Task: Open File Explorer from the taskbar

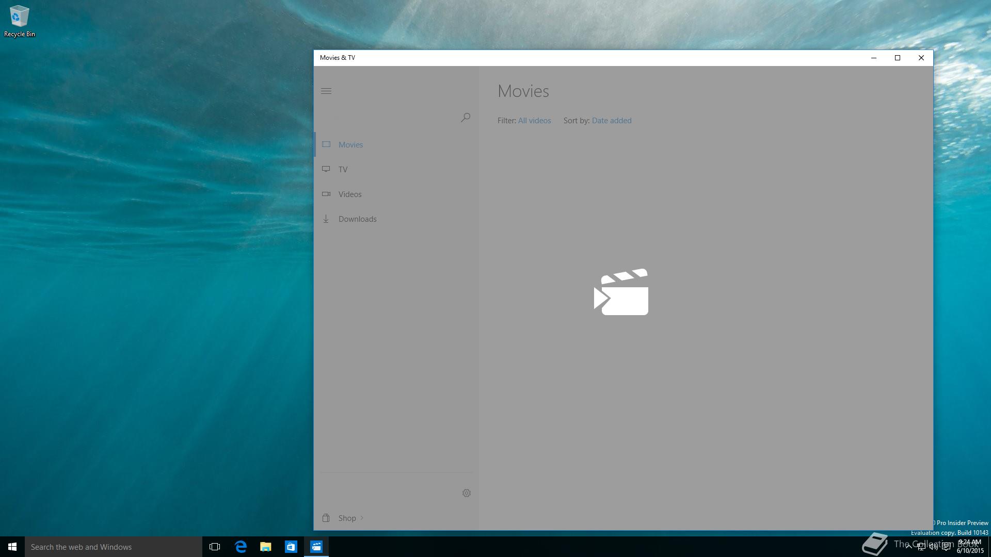Action: pyautogui.click(x=265, y=547)
